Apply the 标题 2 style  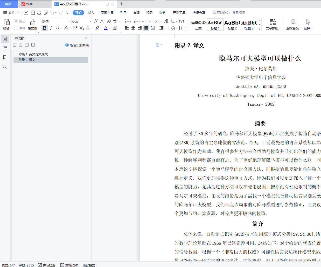pos(232,25)
